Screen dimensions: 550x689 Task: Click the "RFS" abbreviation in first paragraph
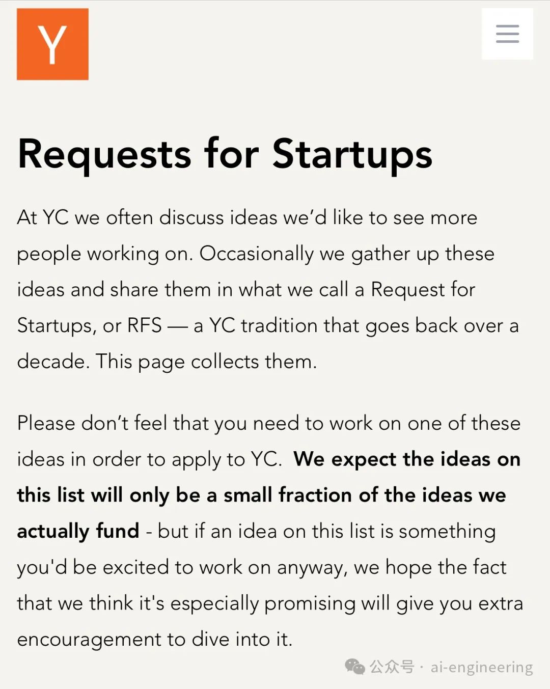click(145, 325)
